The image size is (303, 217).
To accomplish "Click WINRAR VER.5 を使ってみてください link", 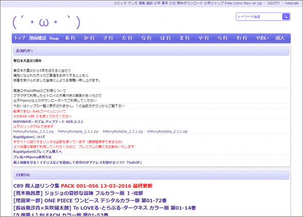I will point(43,116).
